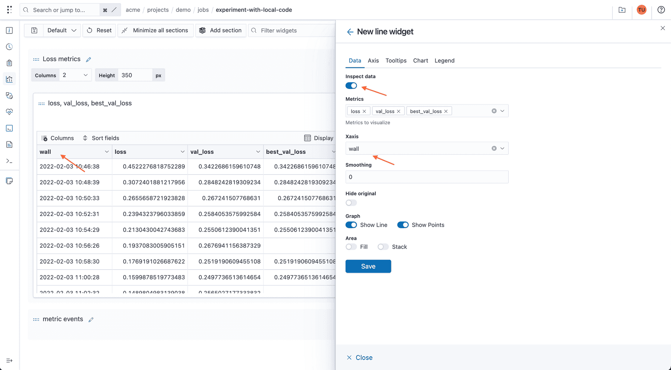Click the Save button in widget panel
The image size is (671, 370).
(368, 266)
